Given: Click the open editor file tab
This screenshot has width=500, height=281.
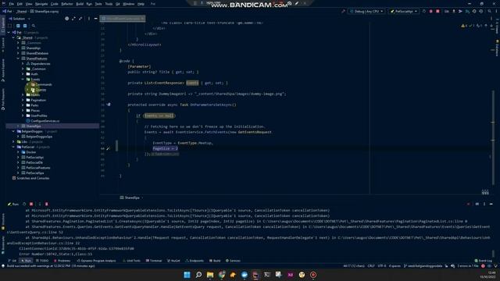Looking at the screenshot, I should (x=123, y=19).
